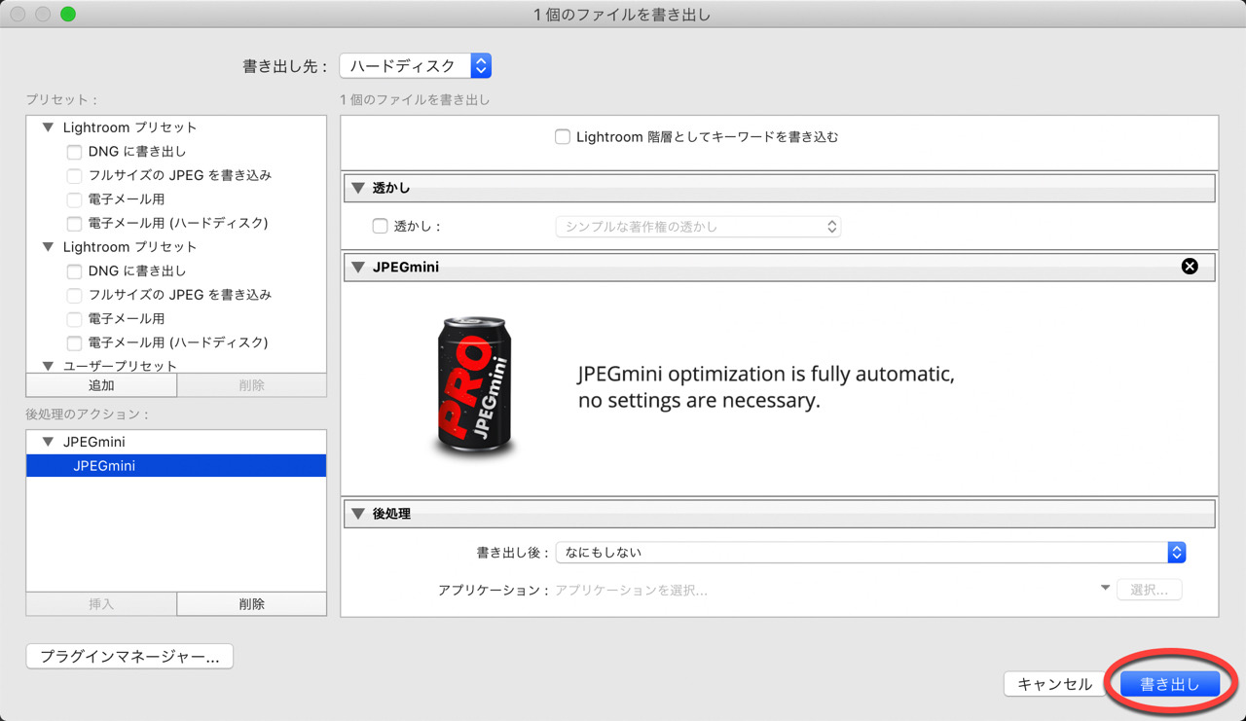Open the 書き出し後 'なにもしない' dropdown
This screenshot has height=721, width=1246.
pos(870,553)
